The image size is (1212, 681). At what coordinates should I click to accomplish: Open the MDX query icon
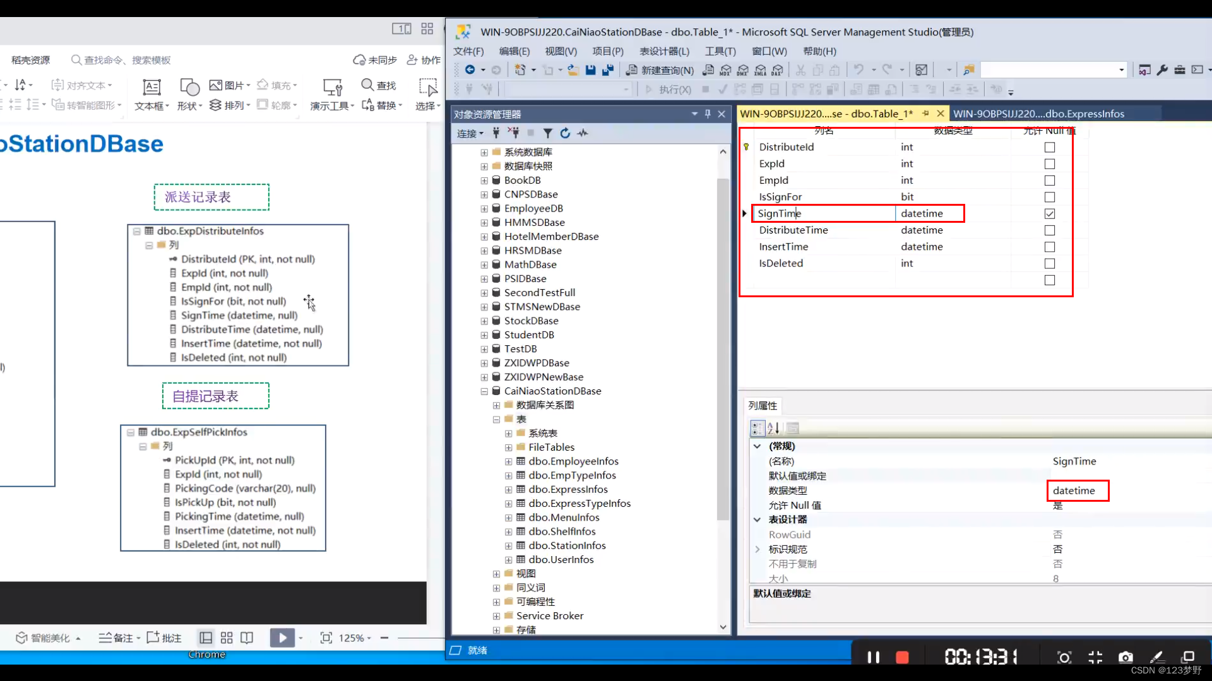(726, 70)
